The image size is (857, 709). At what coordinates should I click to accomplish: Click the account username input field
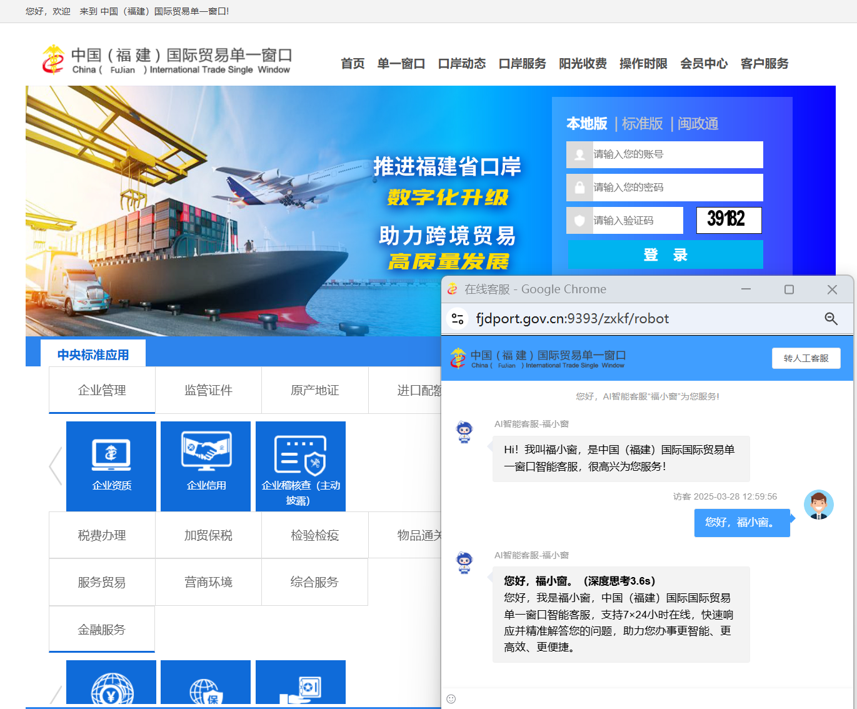(x=676, y=154)
